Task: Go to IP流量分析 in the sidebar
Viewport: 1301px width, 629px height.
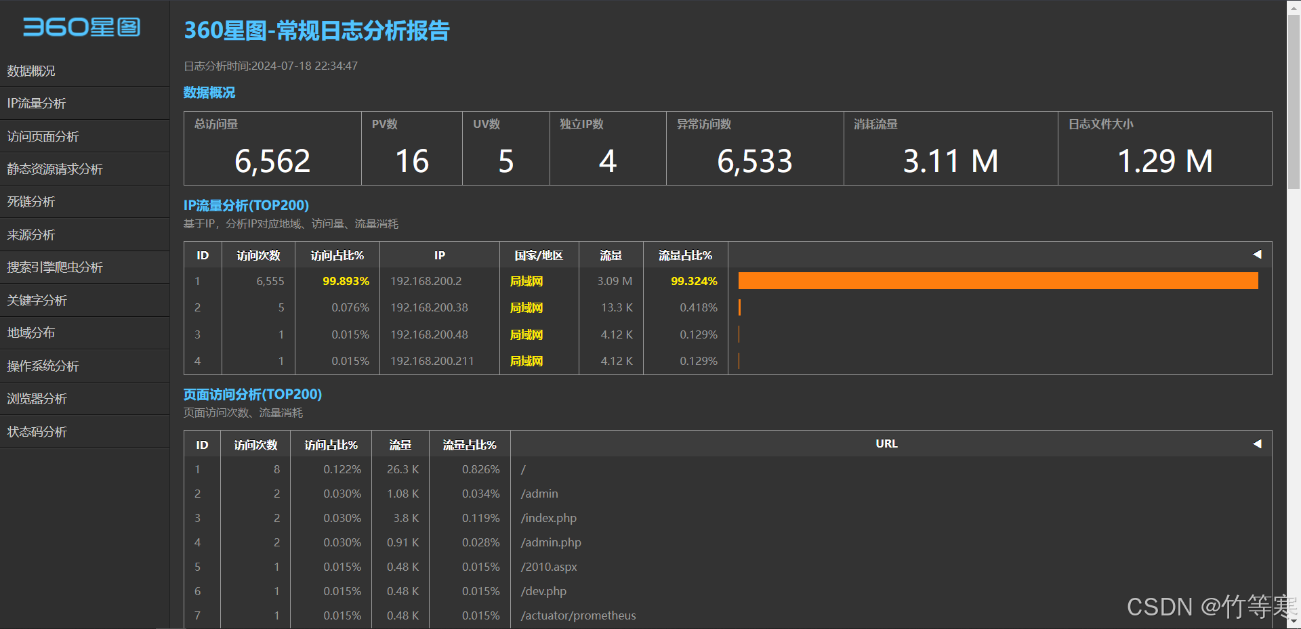Action: (85, 104)
